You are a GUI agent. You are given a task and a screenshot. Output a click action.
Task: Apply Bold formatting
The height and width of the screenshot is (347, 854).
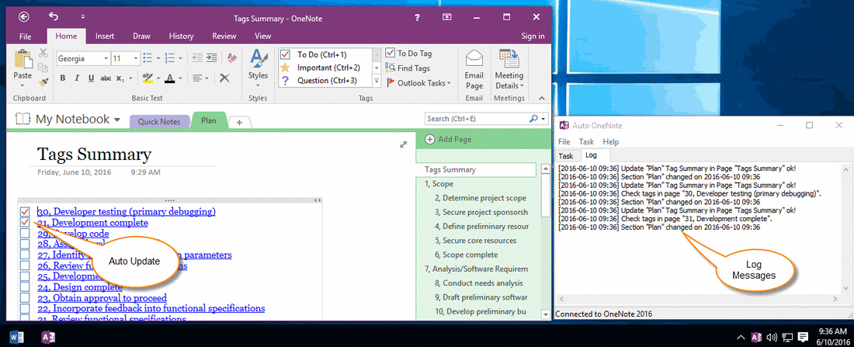point(63,78)
